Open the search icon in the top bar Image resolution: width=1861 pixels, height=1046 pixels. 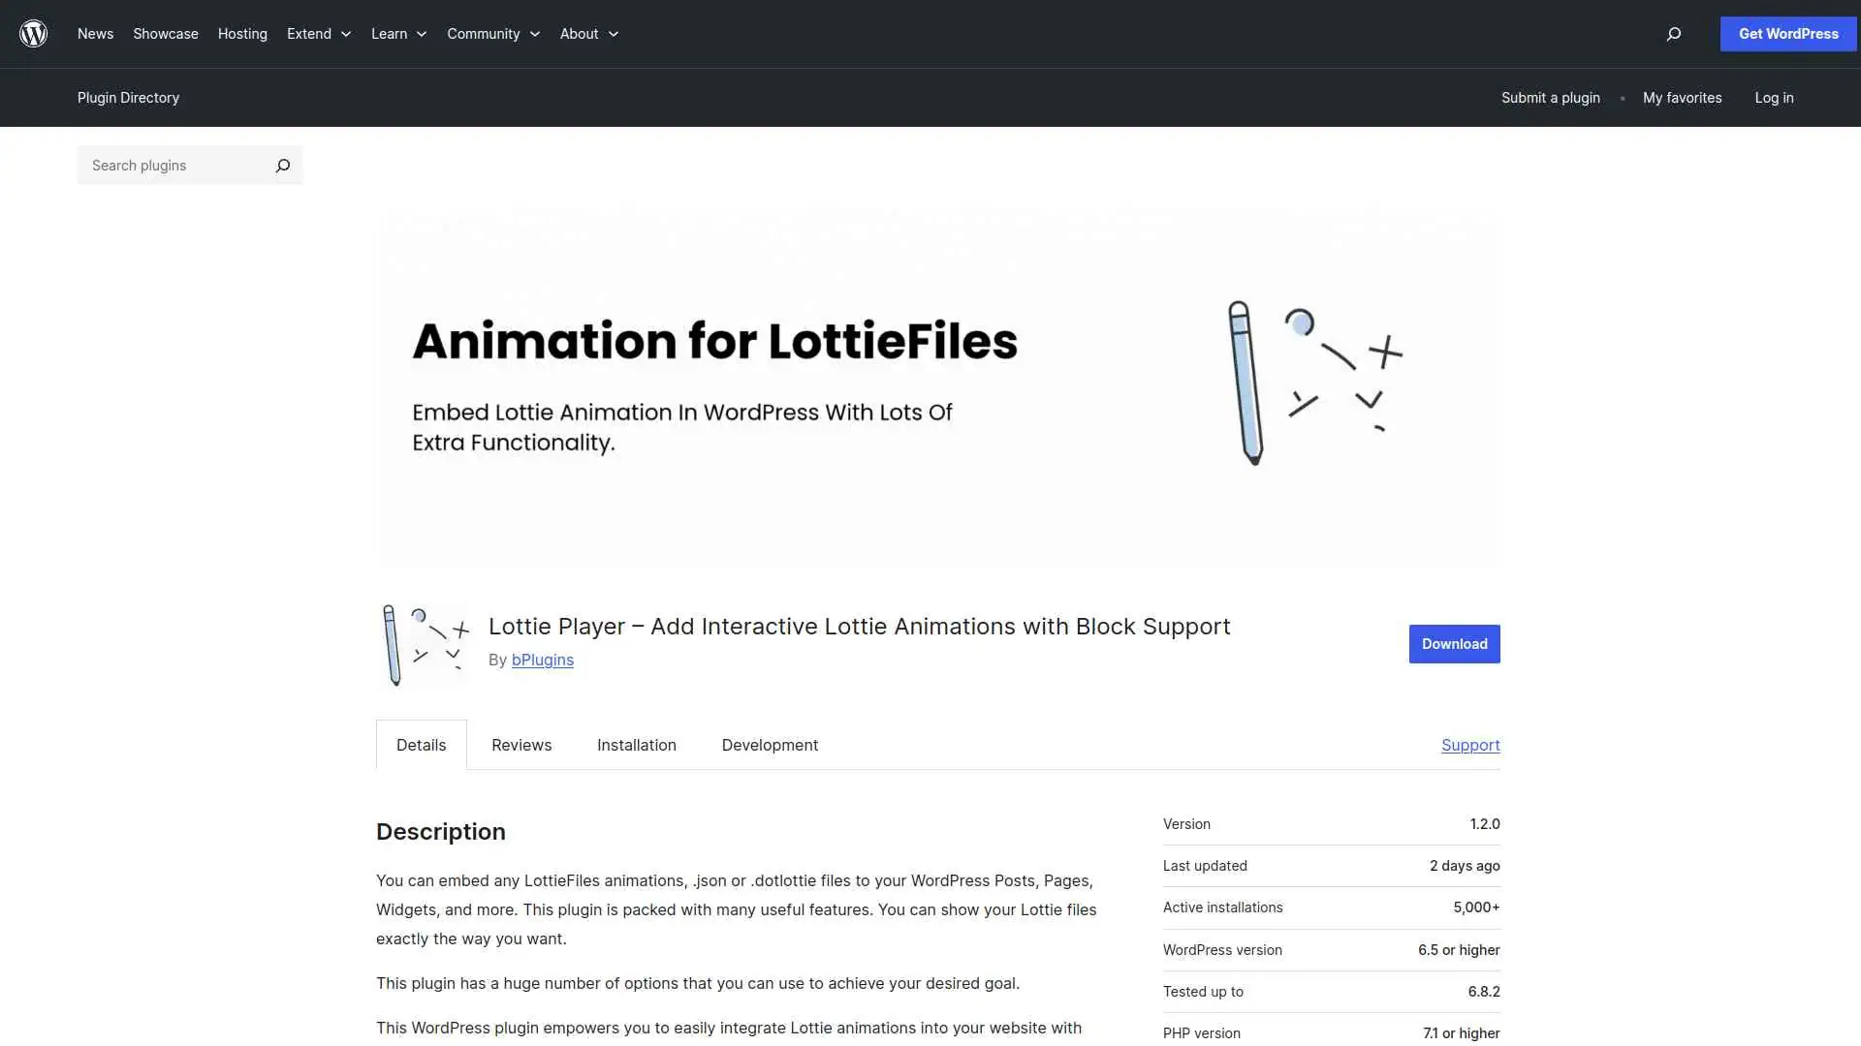pos(1673,34)
